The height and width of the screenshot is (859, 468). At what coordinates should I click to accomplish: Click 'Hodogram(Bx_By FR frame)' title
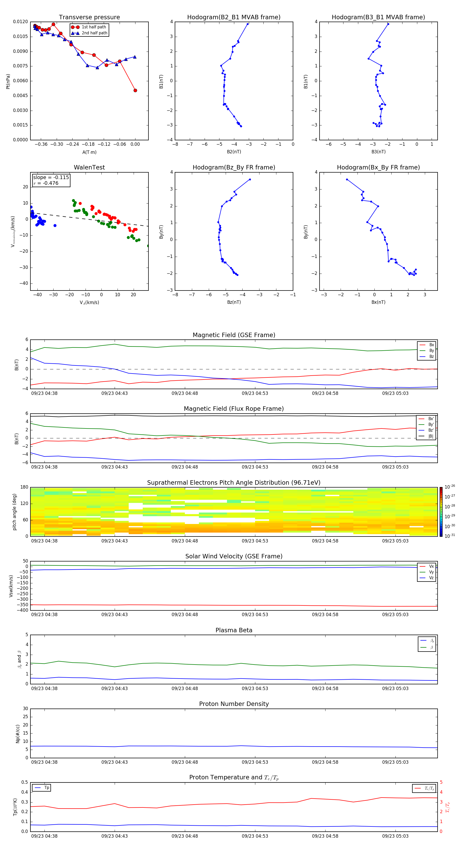378,167
